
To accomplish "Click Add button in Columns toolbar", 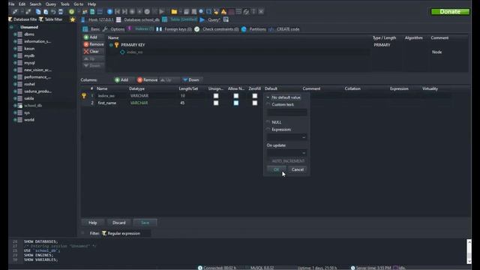I will click(x=121, y=80).
